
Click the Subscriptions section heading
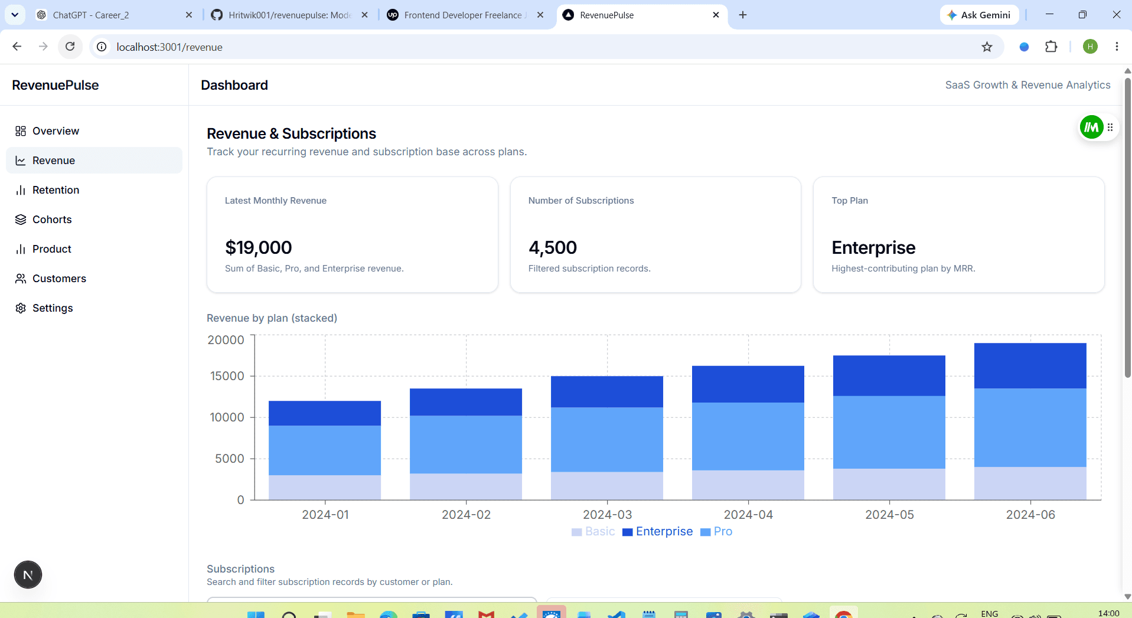(240, 569)
